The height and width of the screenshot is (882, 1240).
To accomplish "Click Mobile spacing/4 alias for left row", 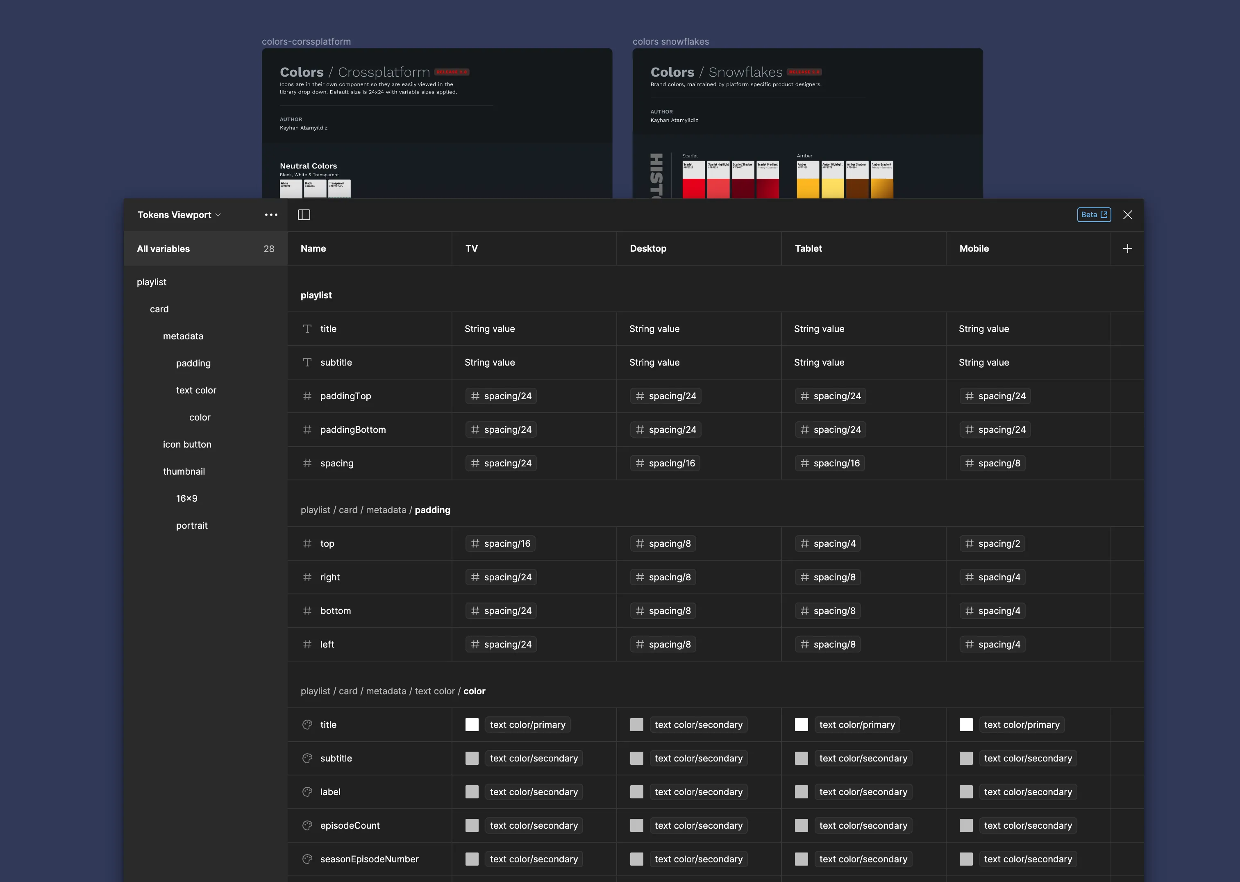I will pos(992,645).
